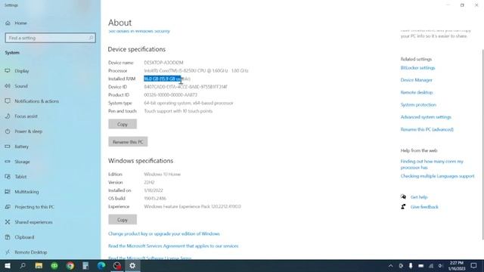Copy the device specifications
The image size is (484, 272).
coord(123,124)
